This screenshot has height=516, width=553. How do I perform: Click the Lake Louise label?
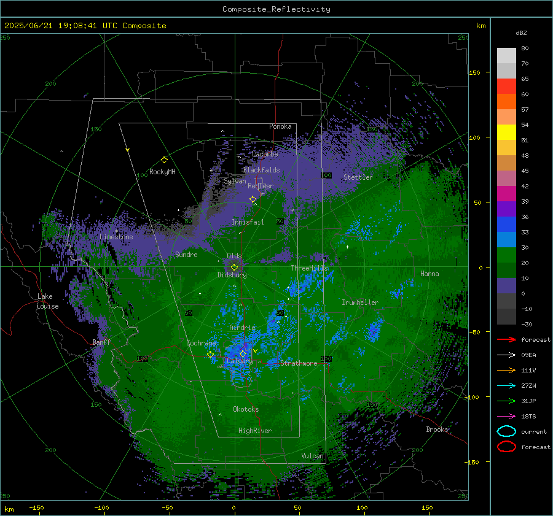point(48,301)
